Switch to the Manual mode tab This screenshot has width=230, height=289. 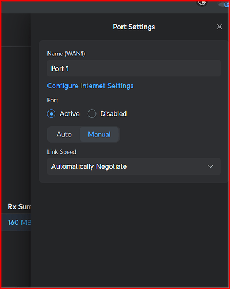pos(99,134)
